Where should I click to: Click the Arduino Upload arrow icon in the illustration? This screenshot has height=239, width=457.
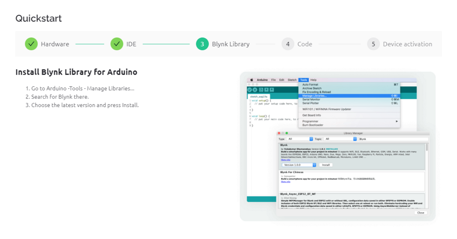pos(255,90)
